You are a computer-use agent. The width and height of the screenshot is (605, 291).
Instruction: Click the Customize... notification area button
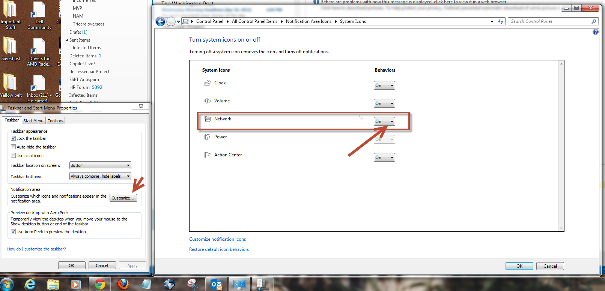point(123,198)
